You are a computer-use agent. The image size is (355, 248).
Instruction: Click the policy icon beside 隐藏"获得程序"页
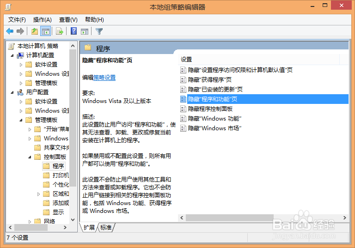coord(183,79)
